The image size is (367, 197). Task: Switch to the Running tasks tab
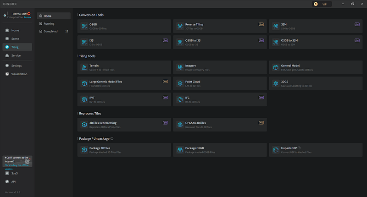click(x=54, y=24)
